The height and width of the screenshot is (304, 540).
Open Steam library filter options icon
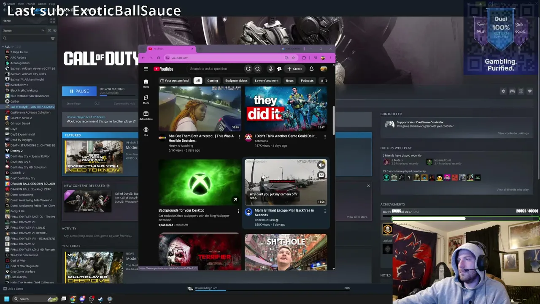pyautogui.click(x=53, y=38)
